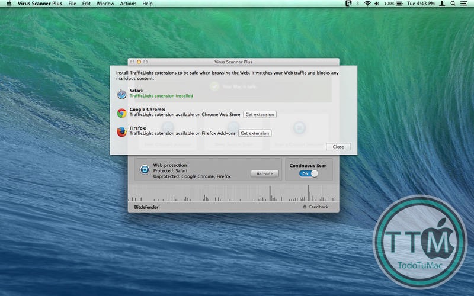Screen dimensions: 474x296
Task: Click the Bitdefender label in footer
Action: pyautogui.click(x=146, y=207)
